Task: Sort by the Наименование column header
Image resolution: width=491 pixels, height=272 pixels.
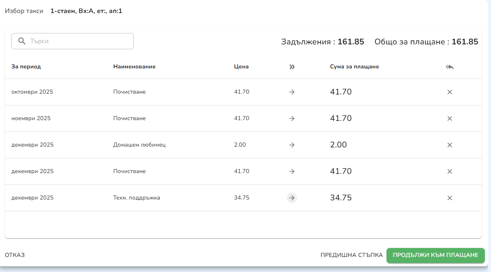Action: pos(134,67)
